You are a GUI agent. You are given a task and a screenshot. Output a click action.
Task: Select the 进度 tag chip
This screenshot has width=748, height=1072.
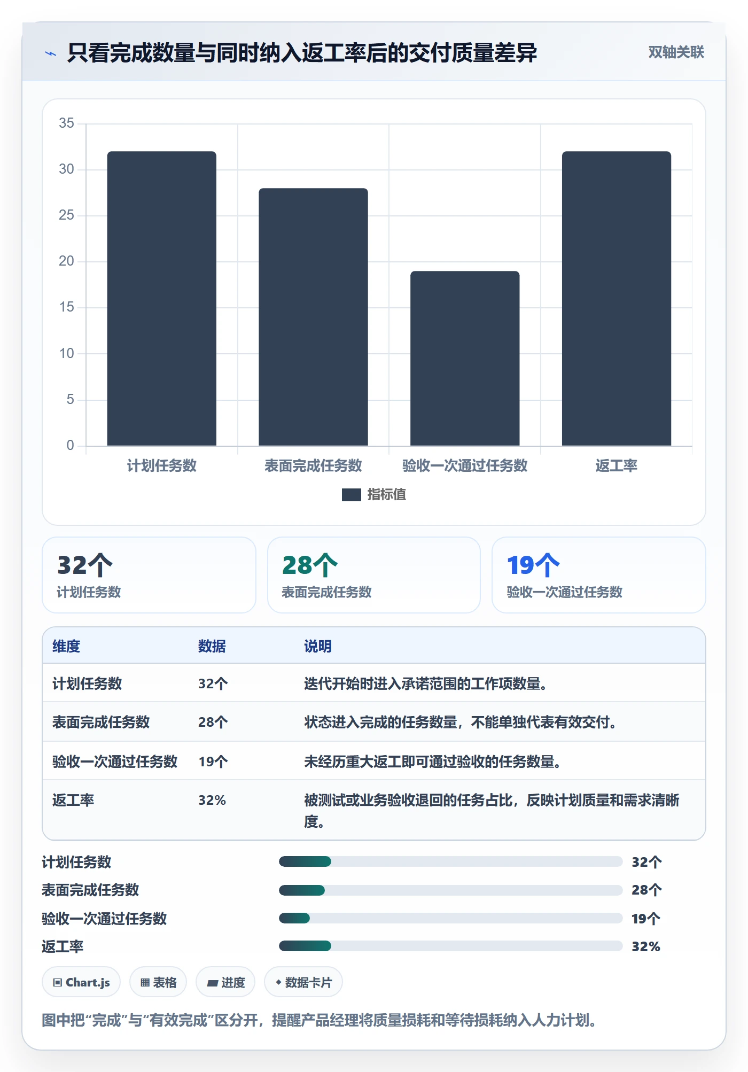coord(225,982)
